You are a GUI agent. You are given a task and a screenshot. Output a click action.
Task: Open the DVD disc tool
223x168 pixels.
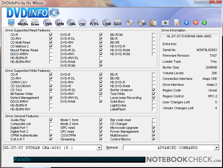[x=47, y=23]
